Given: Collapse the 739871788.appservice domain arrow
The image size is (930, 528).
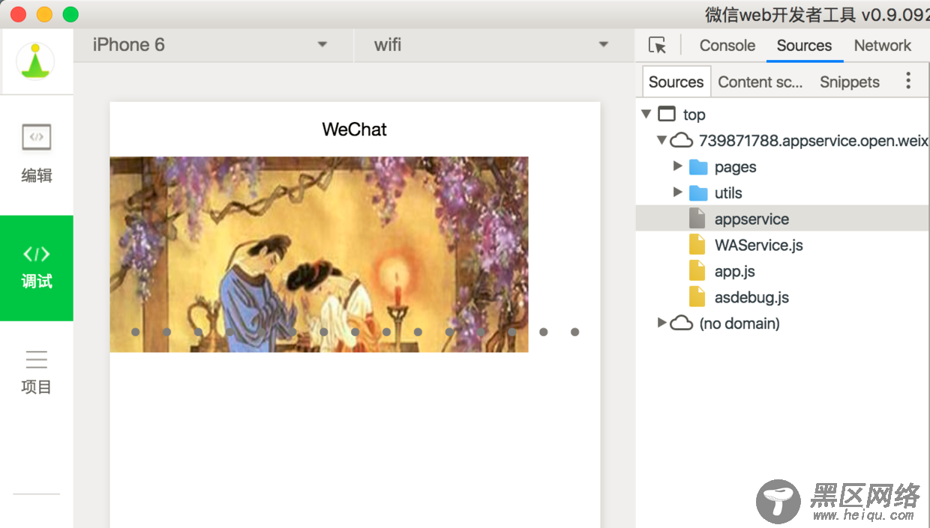Looking at the screenshot, I should pyautogui.click(x=661, y=140).
